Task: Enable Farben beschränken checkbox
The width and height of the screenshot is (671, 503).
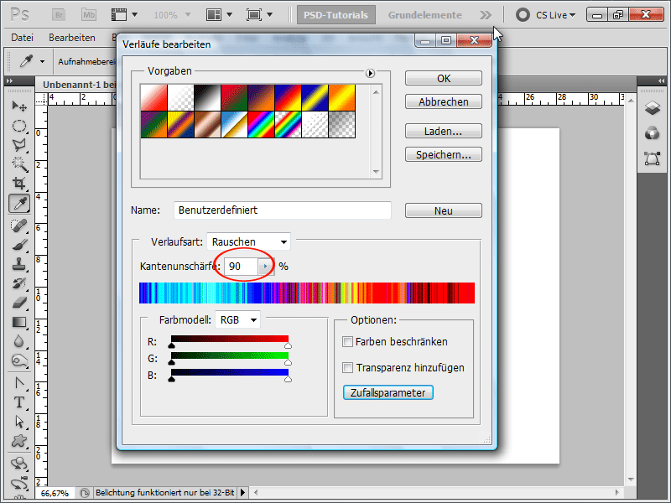Action: point(347,342)
